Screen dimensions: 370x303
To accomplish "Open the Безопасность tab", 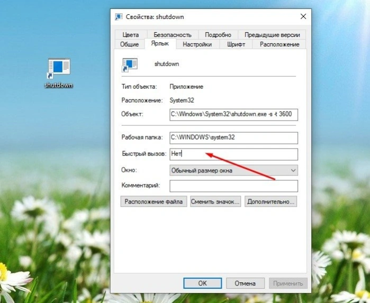I will click(x=173, y=35).
